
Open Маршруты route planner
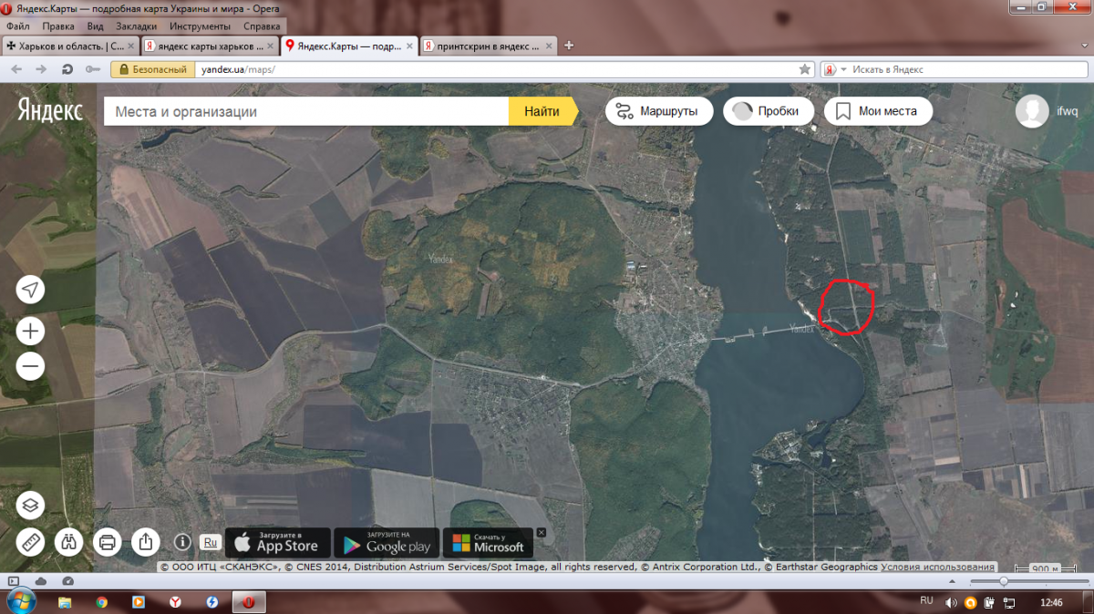click(x=658, y=111)
